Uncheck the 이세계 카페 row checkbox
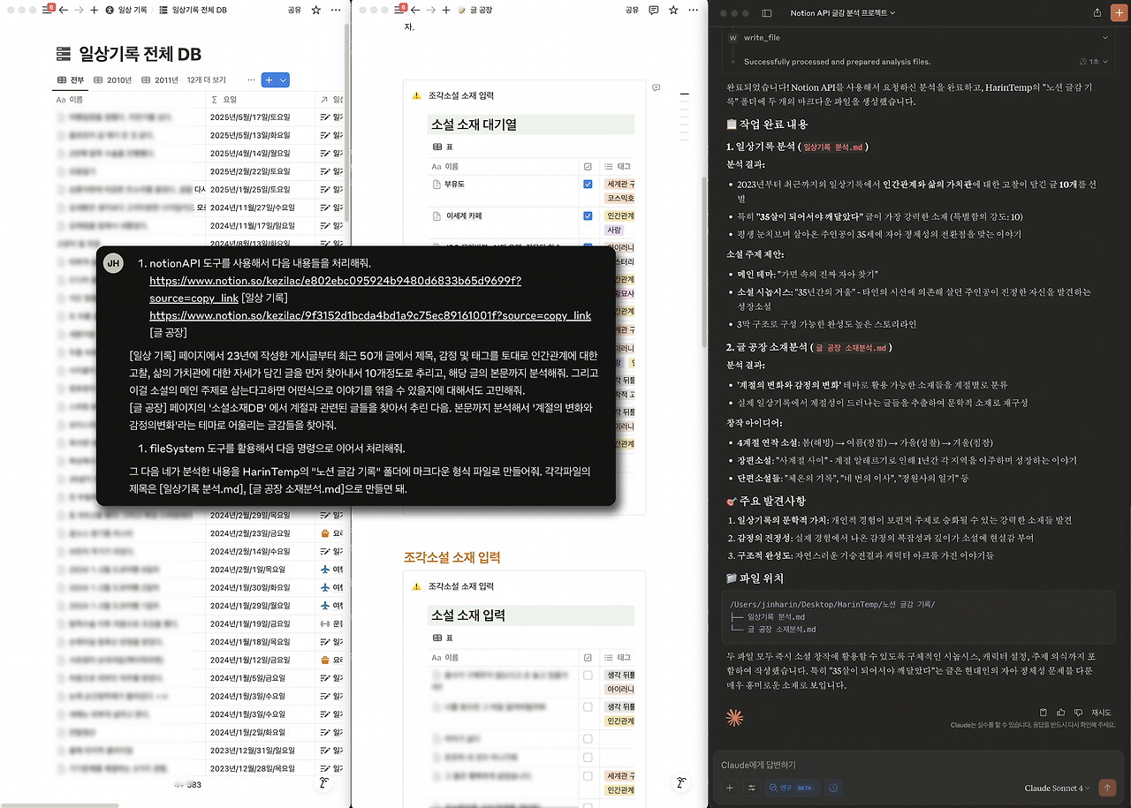The image size is (1131, 808). tap(588, 215)
